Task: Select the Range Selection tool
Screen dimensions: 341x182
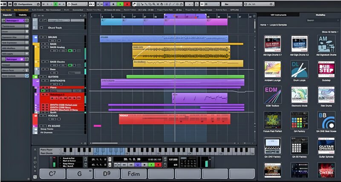Action: 139,4
